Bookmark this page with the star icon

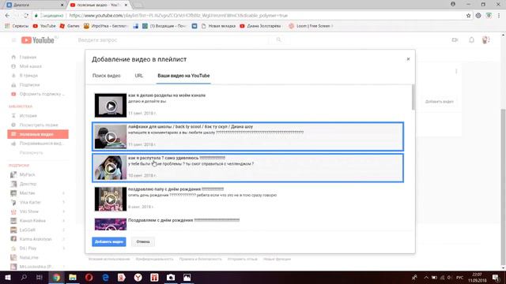click(x=468, y=16)
